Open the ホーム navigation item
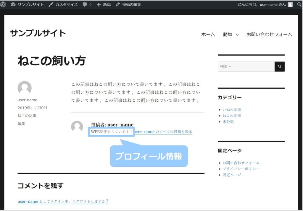Viewport: 303px width, 211px height. (x=208, y=35)
